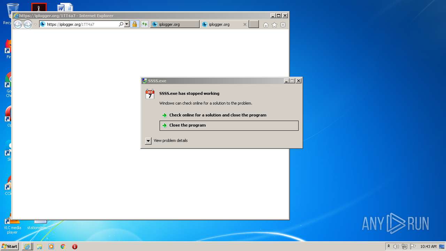Click the View problem details label
This screenshot has width=446, height=251.
(171, 140)
